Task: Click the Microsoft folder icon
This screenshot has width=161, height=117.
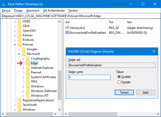Action: 23,54
